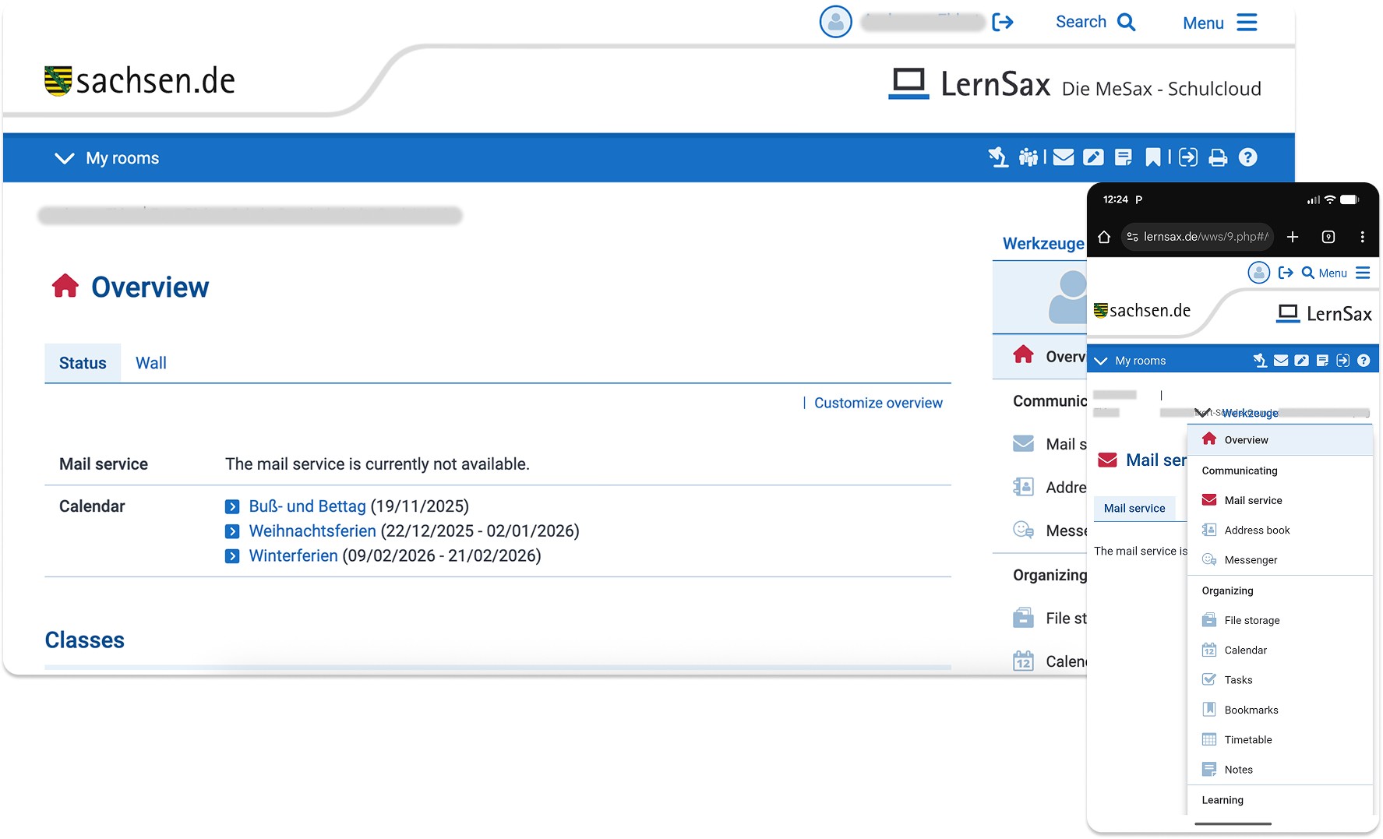Screen dimensions: 1383x839
Task: Tap the phone browser address bar lernsax.de
Action: point(1197,237)
